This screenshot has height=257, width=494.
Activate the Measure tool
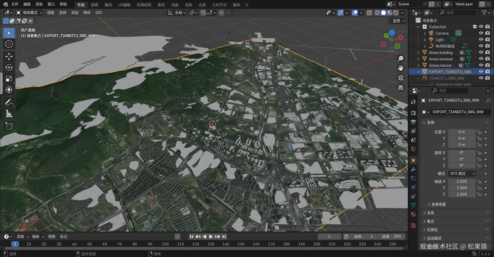(x=9, y=113)
